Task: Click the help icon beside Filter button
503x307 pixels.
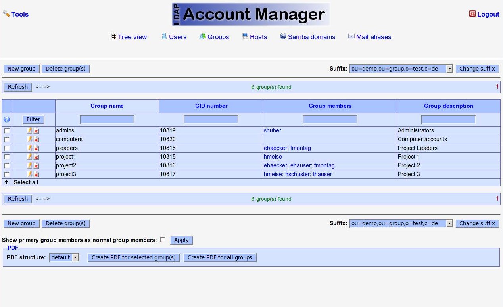Action: pos(7,119)
